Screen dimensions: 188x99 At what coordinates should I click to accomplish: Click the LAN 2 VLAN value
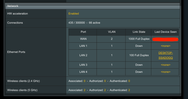(112, 55)
